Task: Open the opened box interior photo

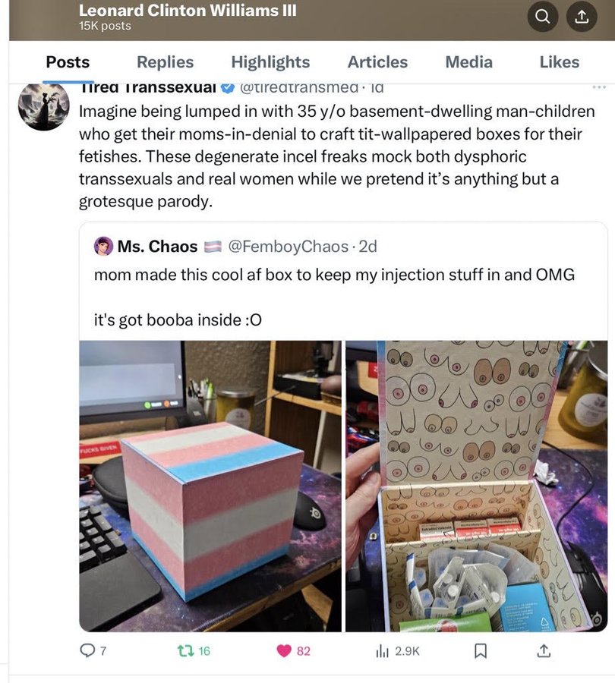Action: (476, 486)
